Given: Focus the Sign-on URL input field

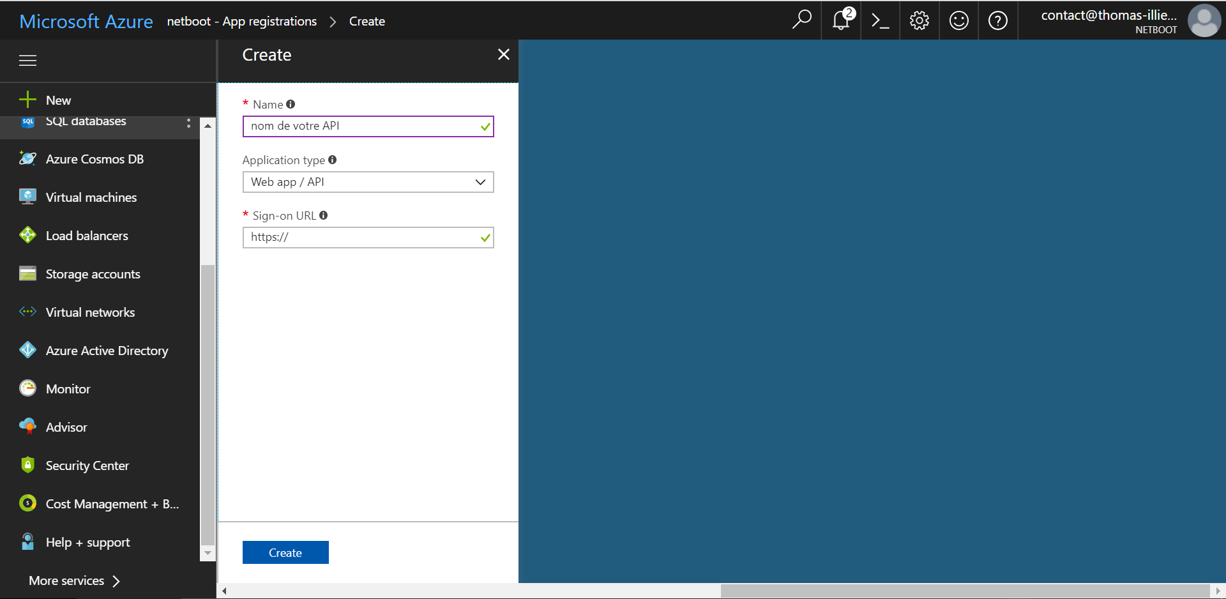Looking at the screenshot, I should pos(368,238).
